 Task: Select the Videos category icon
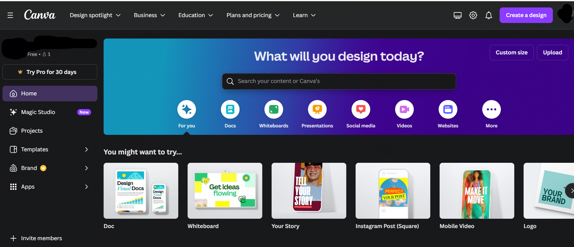point(404,109)
